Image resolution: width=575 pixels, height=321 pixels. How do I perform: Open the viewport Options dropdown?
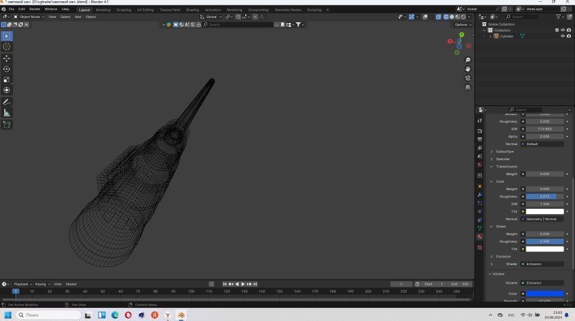[x=463, y=25]
